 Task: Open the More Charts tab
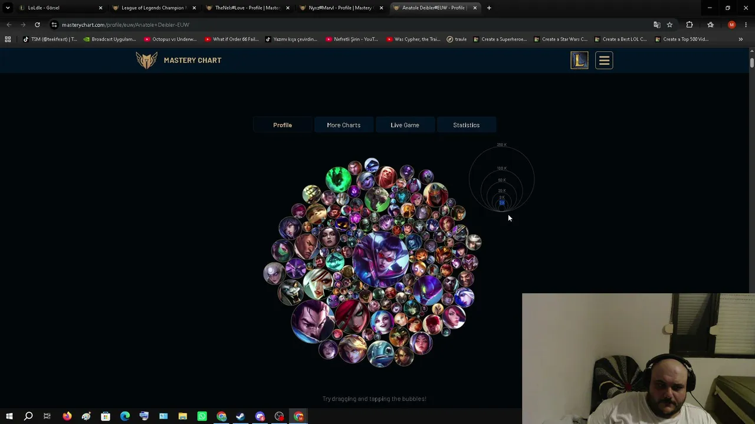[x=343, y=125]
